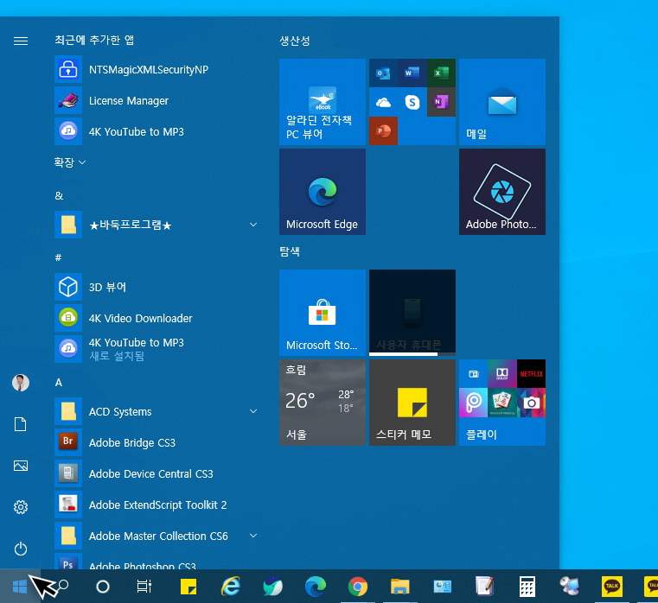The width and height of the screenshot is (658, 603).
Task: Open Adobe Photoshop Express tile
Action: point(501,191)
